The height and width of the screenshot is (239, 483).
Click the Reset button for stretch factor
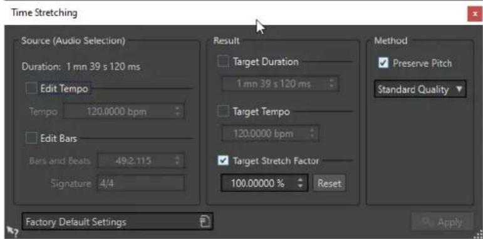click(330, 183)
